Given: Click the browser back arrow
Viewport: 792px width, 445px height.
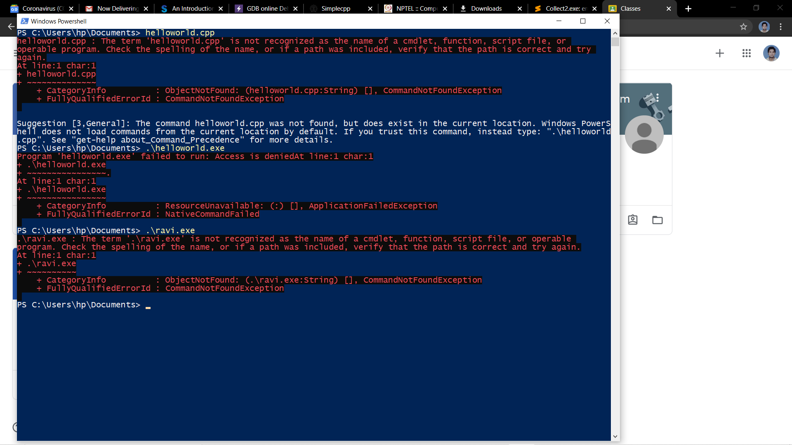Looking at the screenshot, I should click(11, 27).
